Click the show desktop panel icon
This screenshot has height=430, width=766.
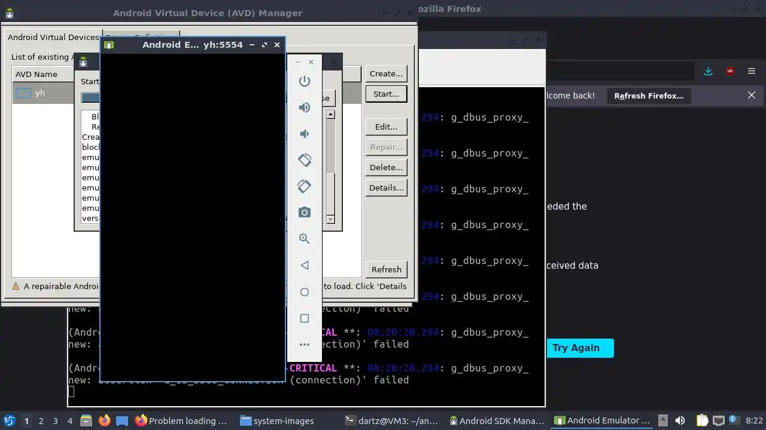click(122, 420)
